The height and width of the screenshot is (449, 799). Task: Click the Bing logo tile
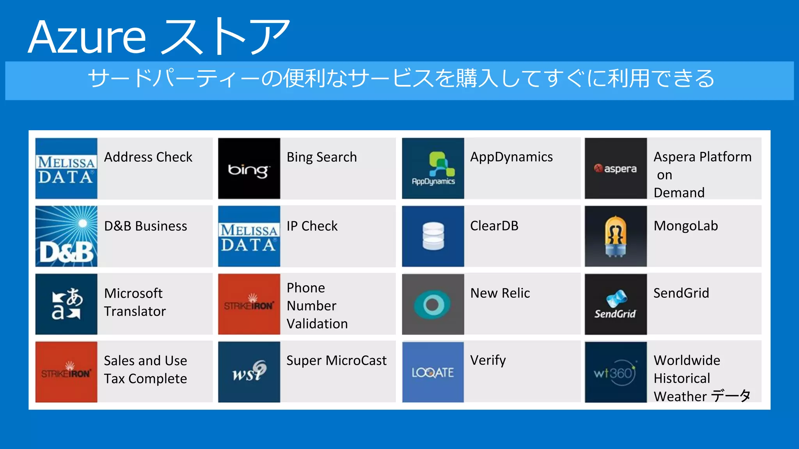click(x=249, y=168)
